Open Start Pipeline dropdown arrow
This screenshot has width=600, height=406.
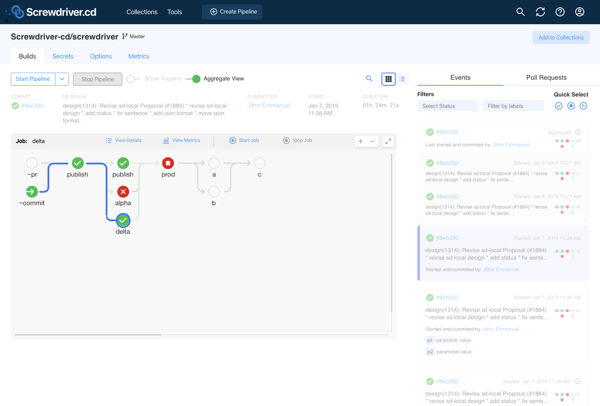click(62, 79)
